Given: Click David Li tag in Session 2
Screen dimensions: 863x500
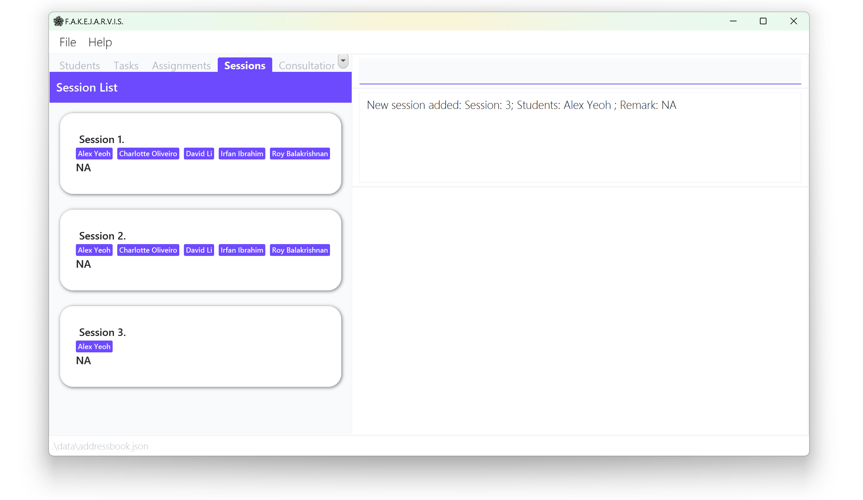Looking at the screenshot, I should pos(199,250).
